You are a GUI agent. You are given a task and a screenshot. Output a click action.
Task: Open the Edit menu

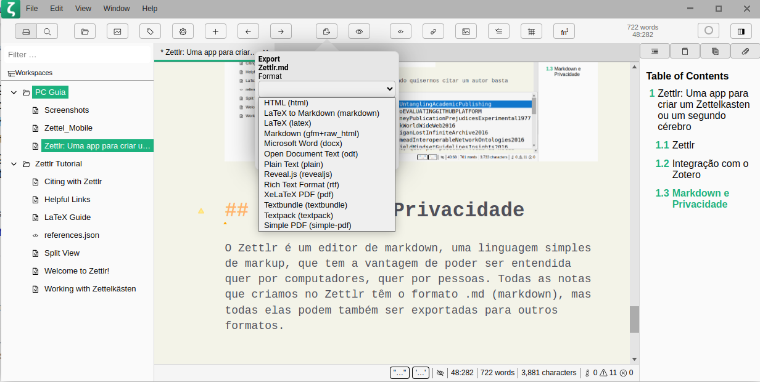[x=57, y=9]
